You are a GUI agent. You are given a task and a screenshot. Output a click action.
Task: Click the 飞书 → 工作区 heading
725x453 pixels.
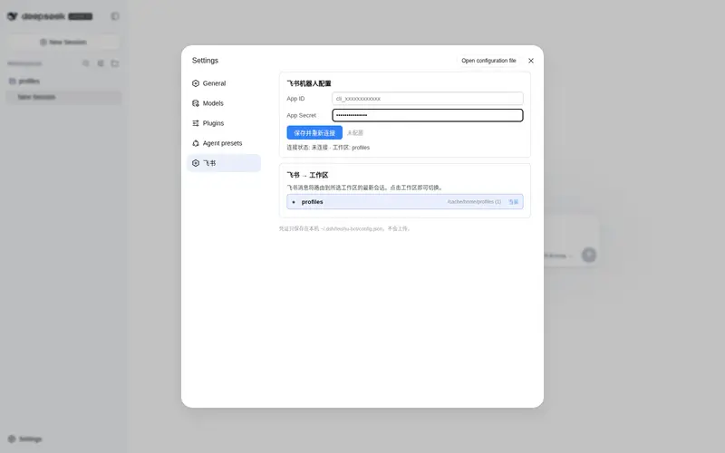click(x=307, y=175)
